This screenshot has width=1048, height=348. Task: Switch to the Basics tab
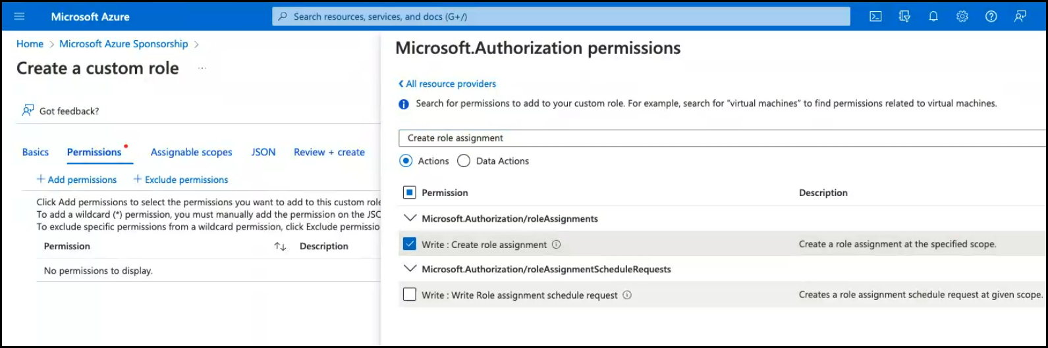[x=36, y=152]
